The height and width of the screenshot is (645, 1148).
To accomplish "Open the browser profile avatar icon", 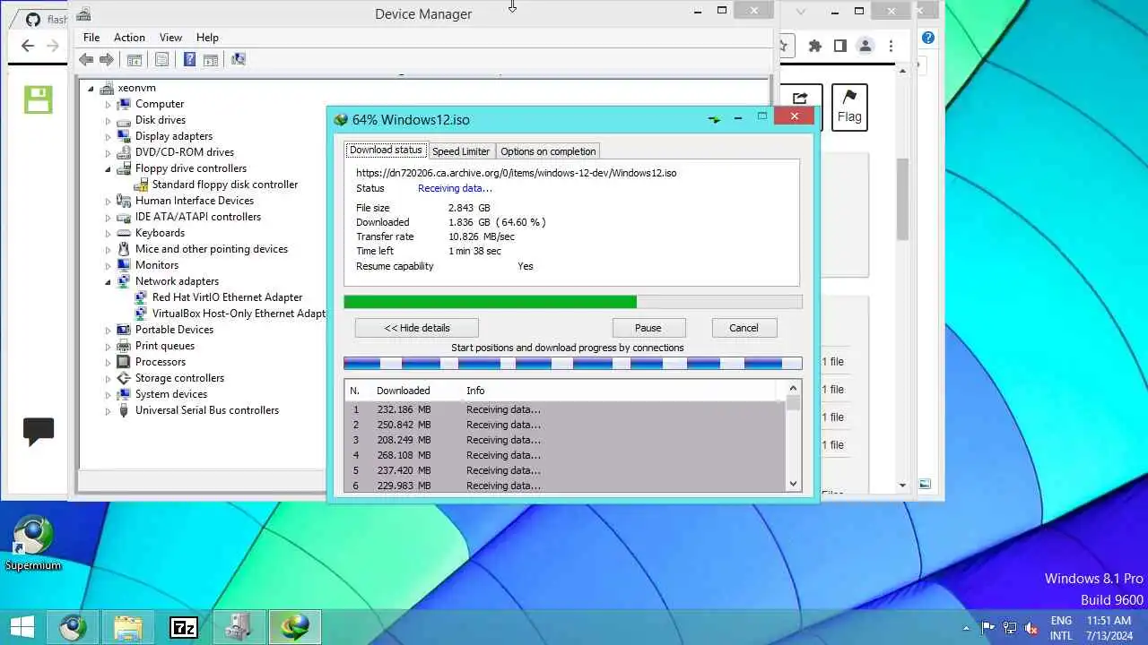I will (865, 46).
